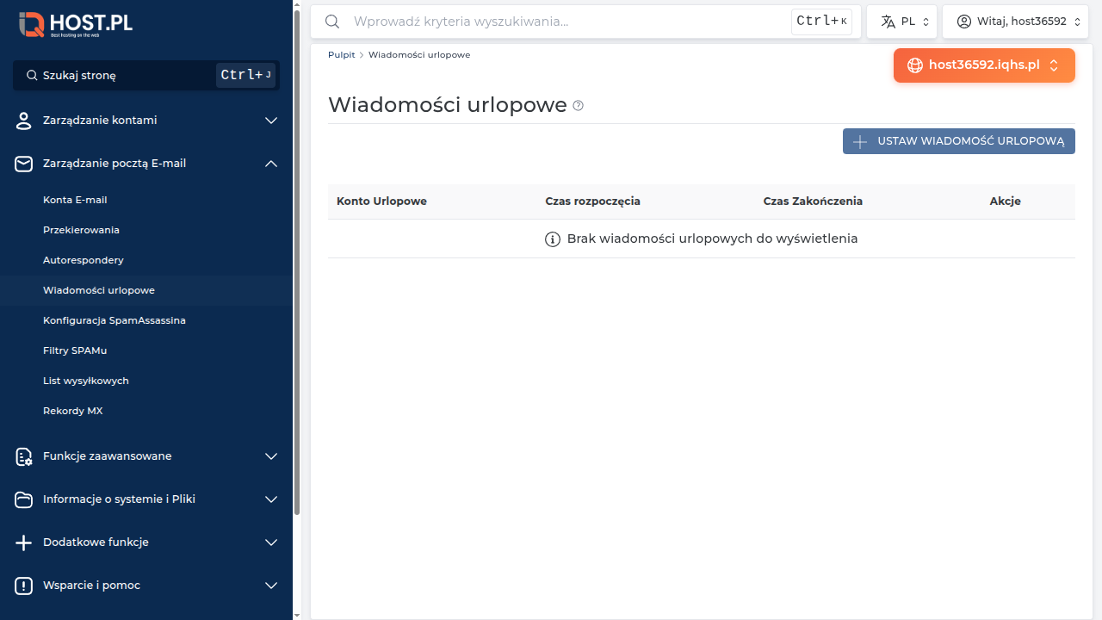The width and height of the screenshot is (1102, 620).
Task: Open the host36592.iqhs.pl domain selector
Action: pos(984,65)
